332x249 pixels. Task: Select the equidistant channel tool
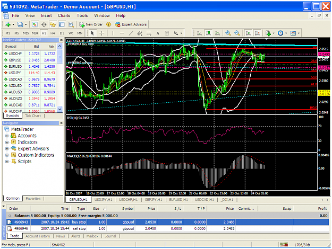pyautogui.click(x=140, y=33)
